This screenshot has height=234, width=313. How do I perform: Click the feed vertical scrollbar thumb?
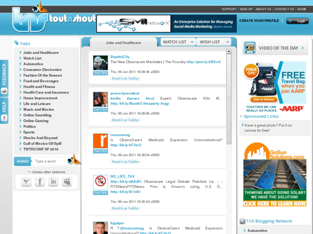pyautogui.click(x=229, y=99)
